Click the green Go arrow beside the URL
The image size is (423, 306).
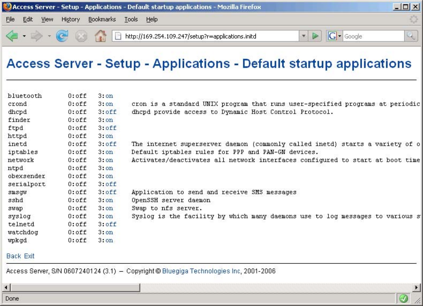tap(316, 37)
